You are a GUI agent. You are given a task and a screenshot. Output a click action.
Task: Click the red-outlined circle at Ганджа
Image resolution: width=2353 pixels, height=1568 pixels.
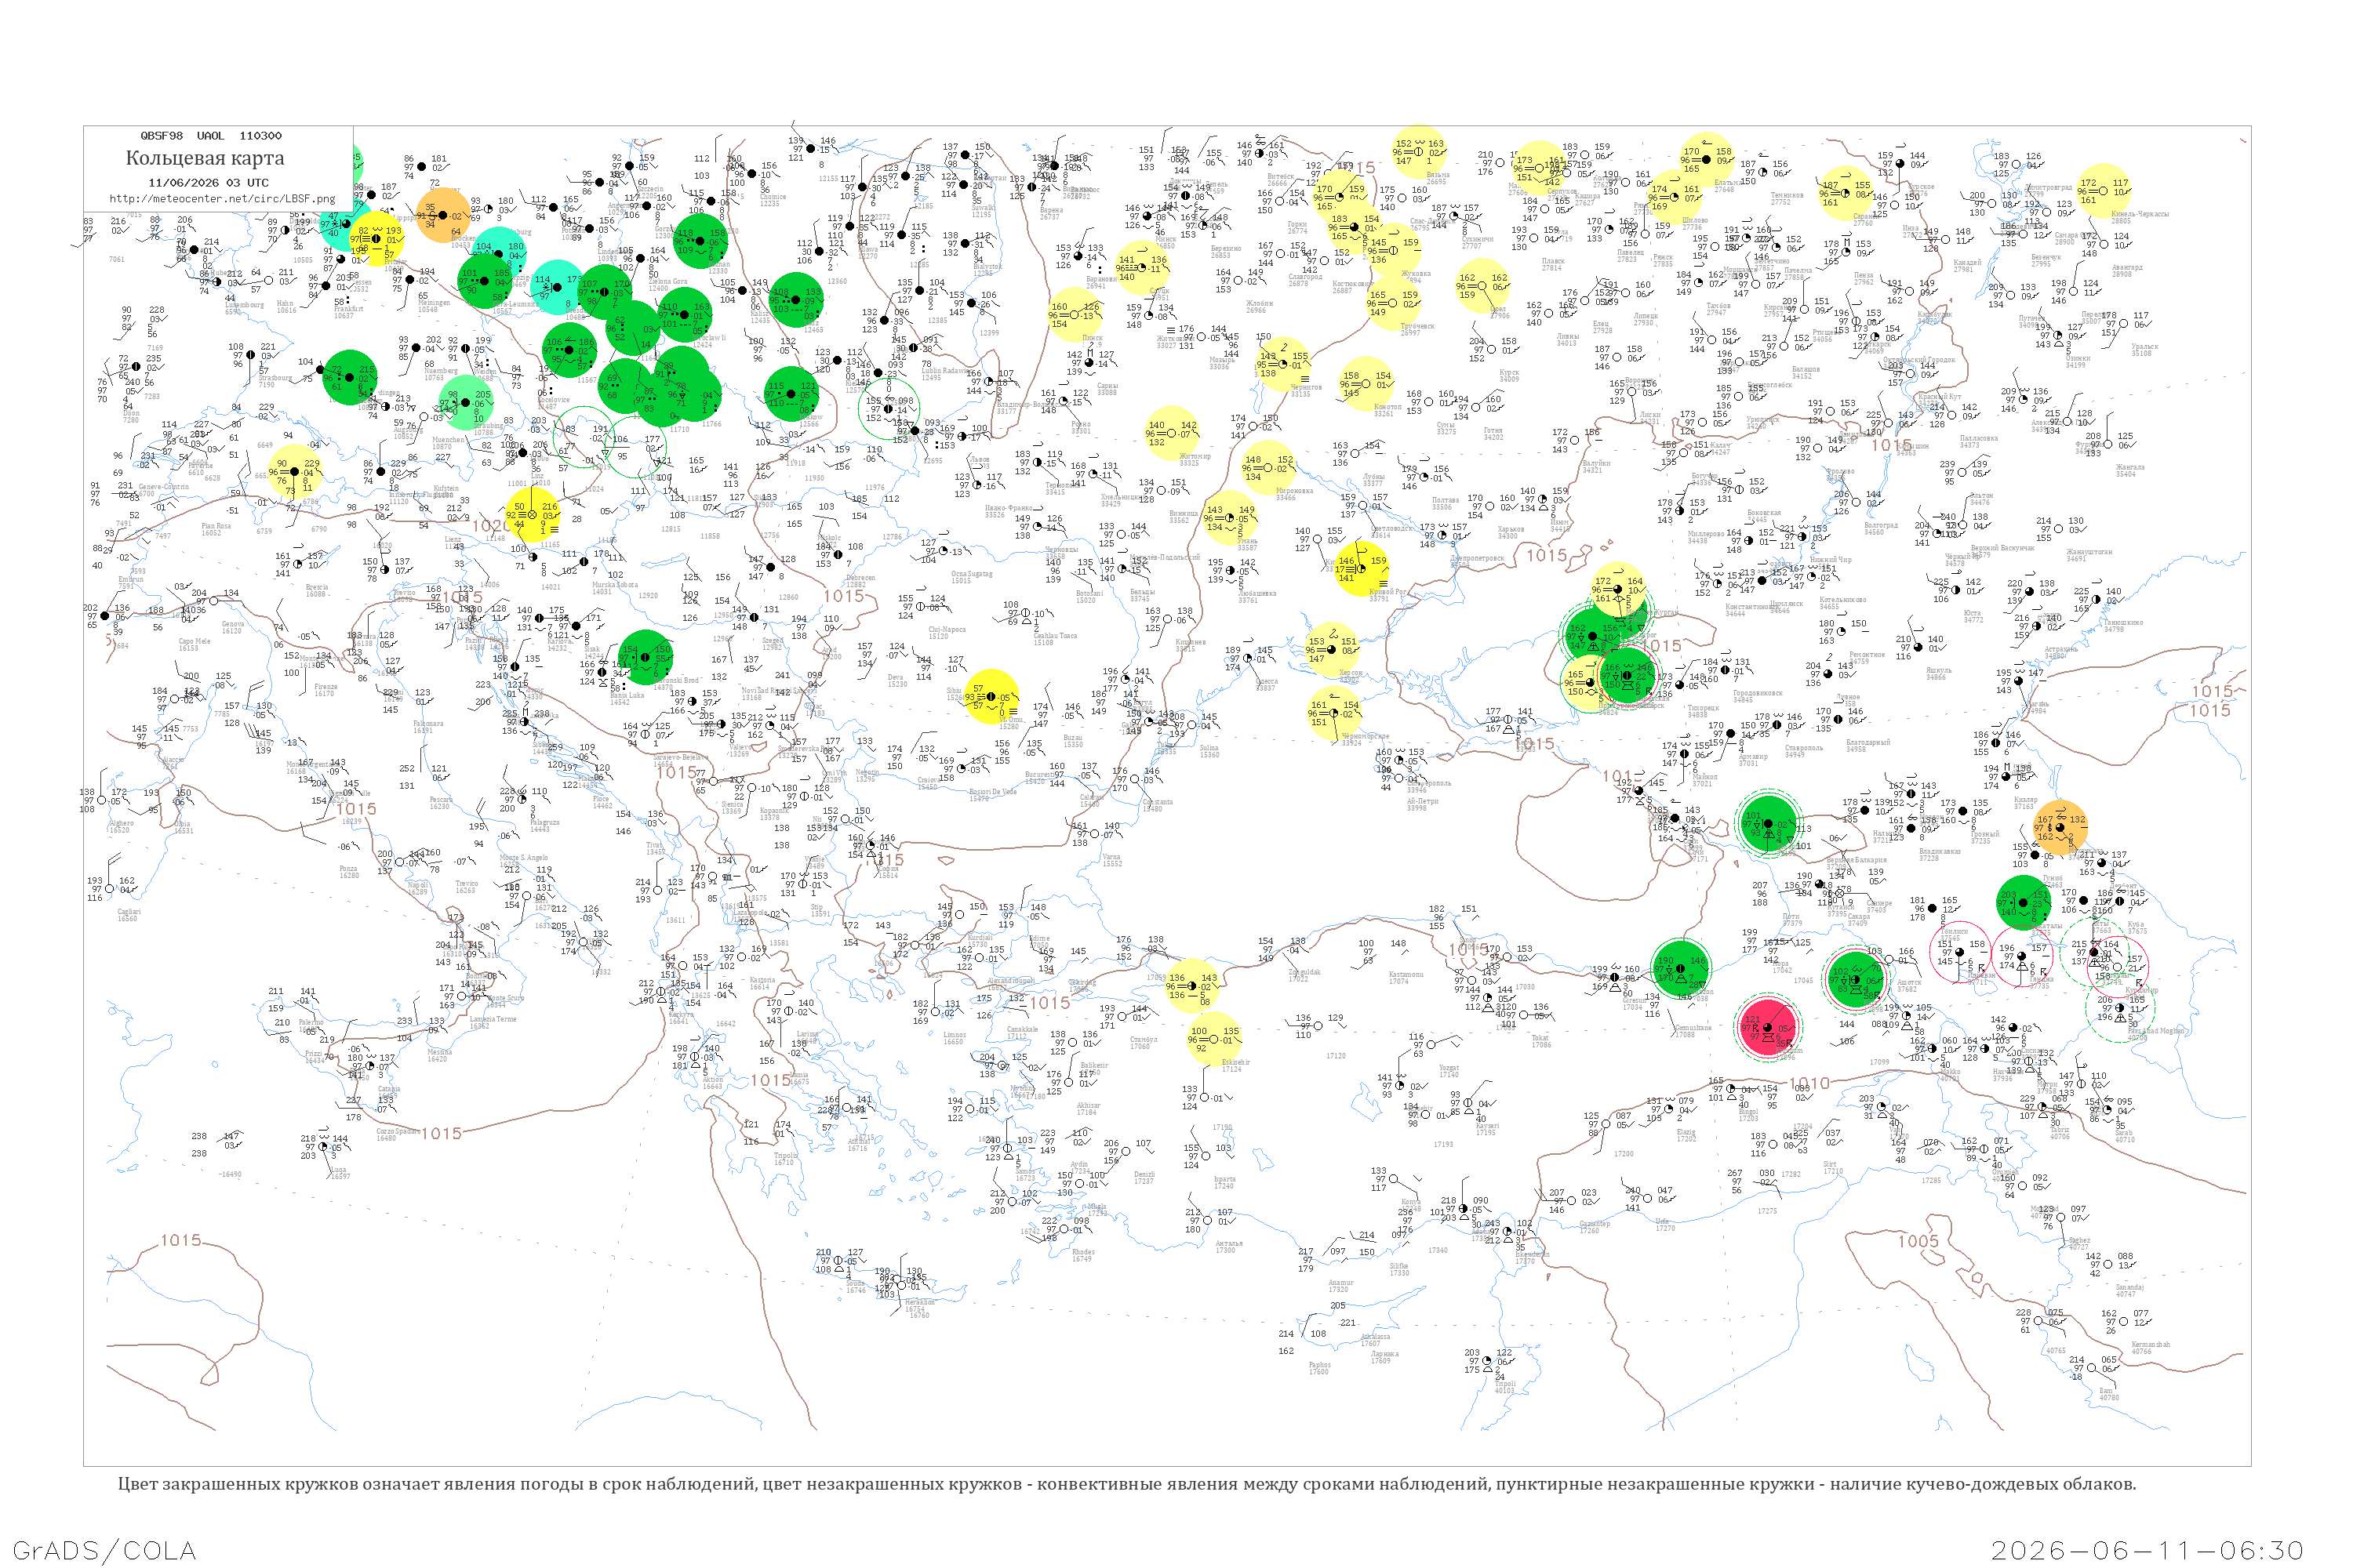(x=2022, y=956)
